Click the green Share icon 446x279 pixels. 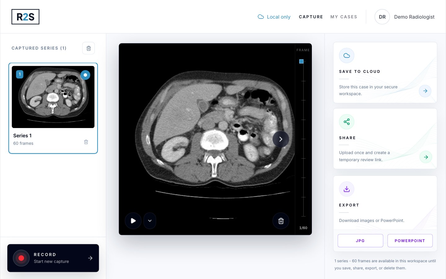[x=347, y=122]
